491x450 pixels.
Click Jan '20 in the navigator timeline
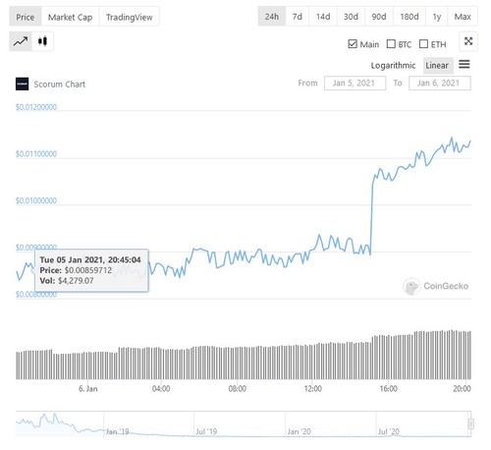(x=299, y=431)
